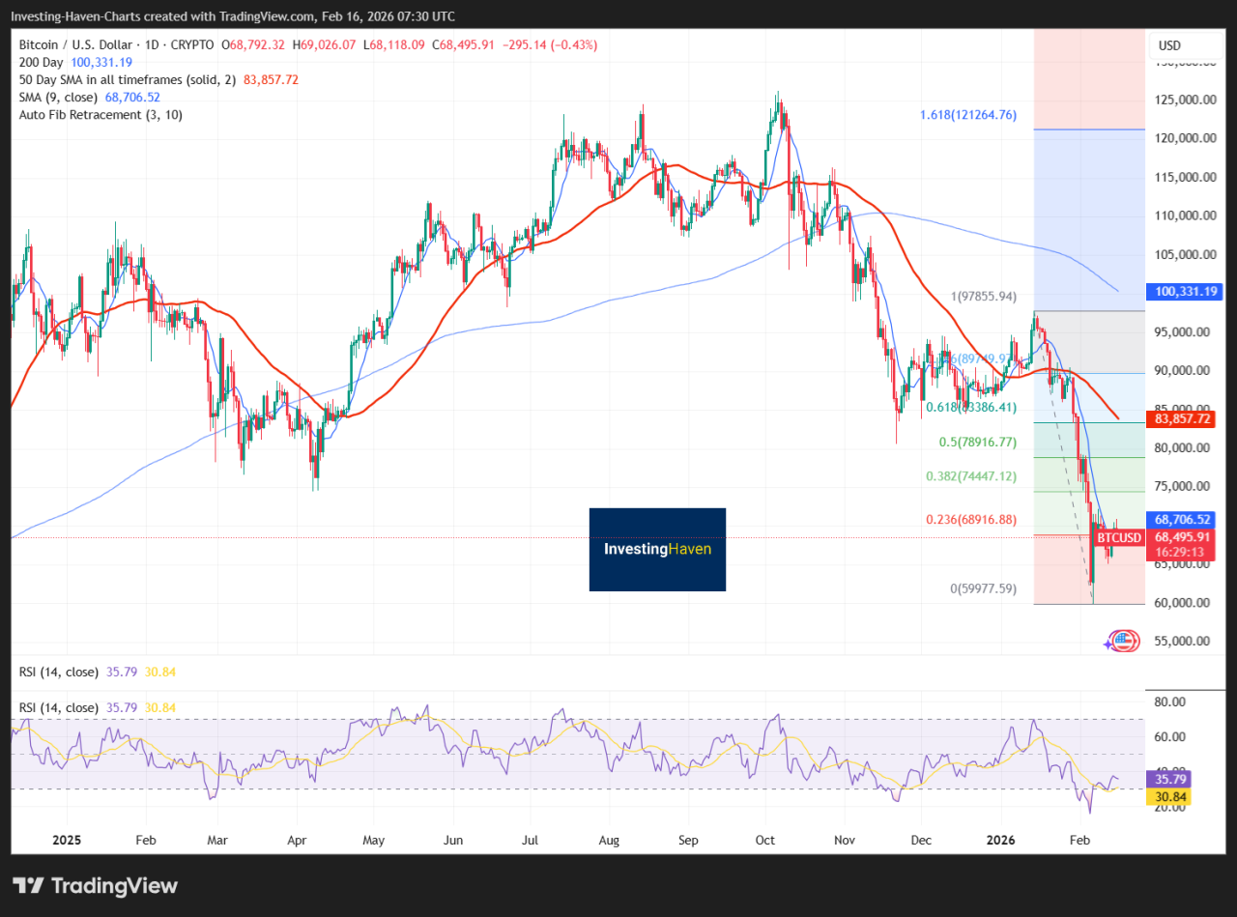This screenshot has width=1237, height=917.
Task: Open the US flag economic events icon
Action: pos(1124,640)
